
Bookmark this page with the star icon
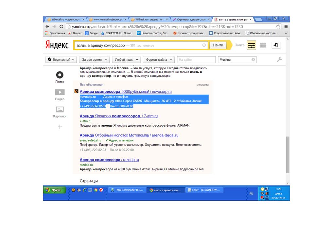pos(278,26)
